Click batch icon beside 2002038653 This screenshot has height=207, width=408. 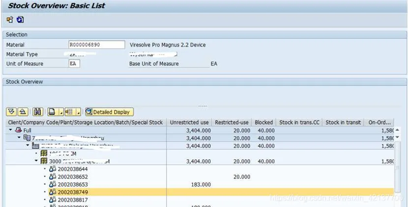pos(53,184)
